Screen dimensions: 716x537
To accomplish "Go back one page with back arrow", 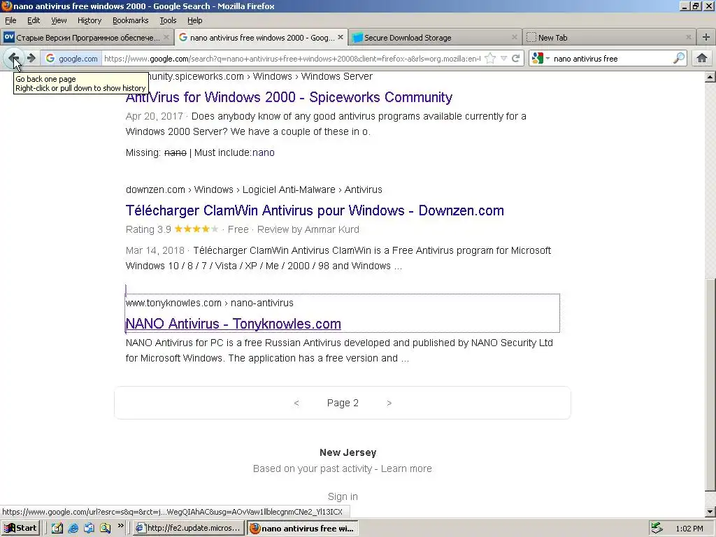I will 13,59.
